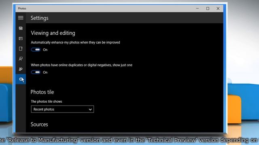Click the online duplicates description text

pyautogui.click(x=82, y=65)
